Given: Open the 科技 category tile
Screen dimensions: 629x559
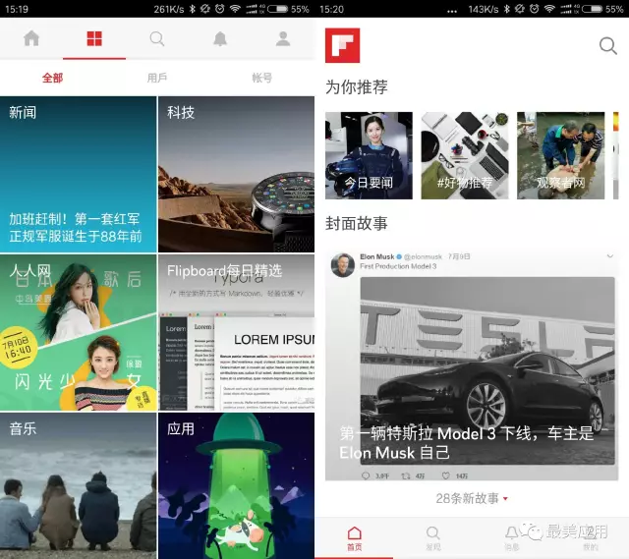Looking at the screenshot, I should tap(236, 175).
